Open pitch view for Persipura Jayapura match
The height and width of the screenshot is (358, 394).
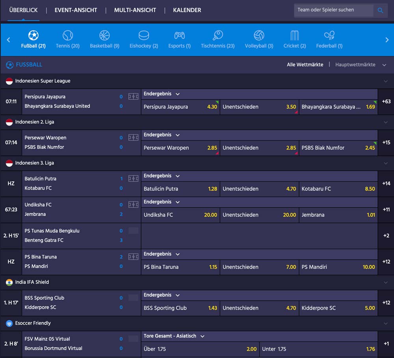(134, 96)
